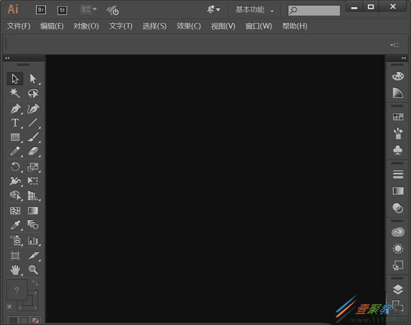Click the search field in top bar
This screenshot has width=411, height=325.
[x=314, y=11]
